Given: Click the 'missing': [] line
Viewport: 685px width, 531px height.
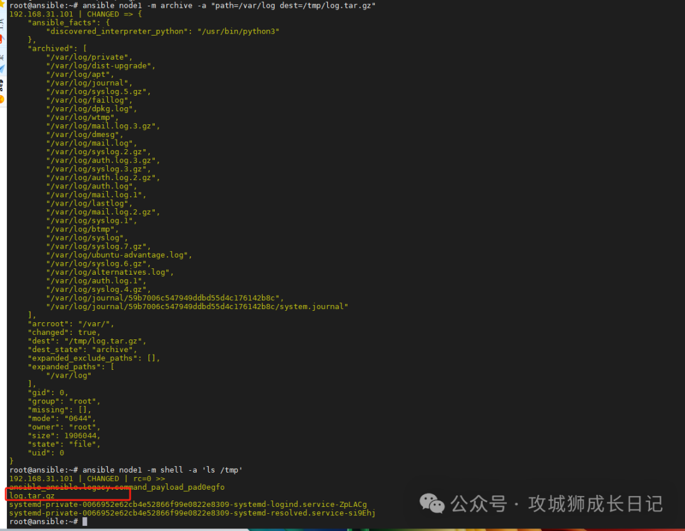Looking at the screenshot, I should click(60, 410).
